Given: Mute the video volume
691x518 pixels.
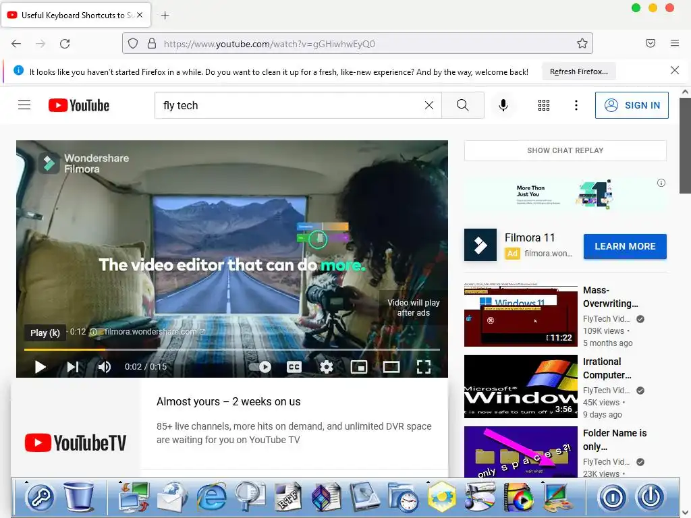Looking at the screenshot, I should click(x=105, y=366).
